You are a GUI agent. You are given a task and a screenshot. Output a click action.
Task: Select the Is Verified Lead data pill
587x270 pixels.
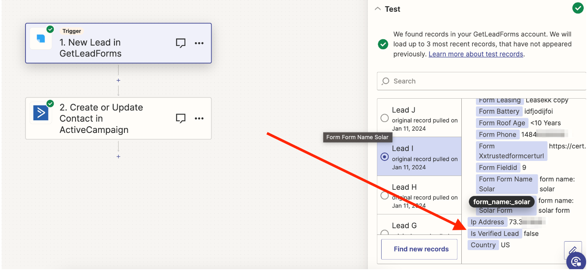495,233
